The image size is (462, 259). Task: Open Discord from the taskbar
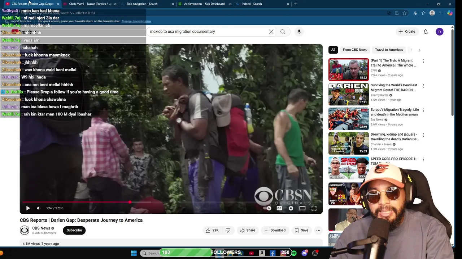pyautogui.click(x=304, y=253)
